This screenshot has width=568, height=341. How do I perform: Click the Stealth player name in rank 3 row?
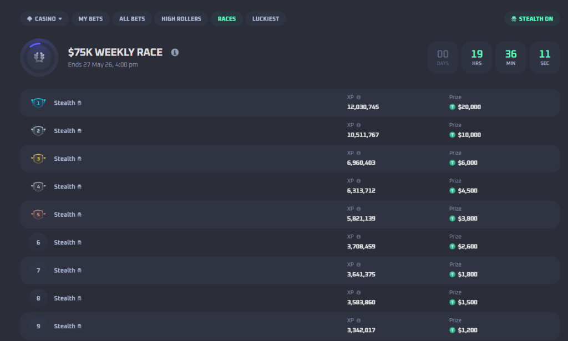pos(64,159)
